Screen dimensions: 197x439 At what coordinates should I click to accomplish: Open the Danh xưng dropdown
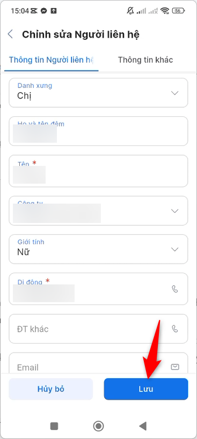(x=98, y=93)
